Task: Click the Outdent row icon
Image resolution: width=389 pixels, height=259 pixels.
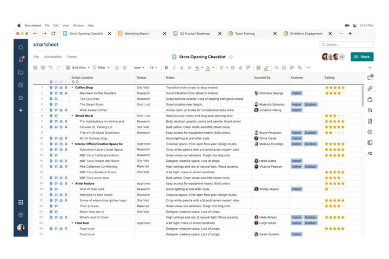Action: [117, 67]
